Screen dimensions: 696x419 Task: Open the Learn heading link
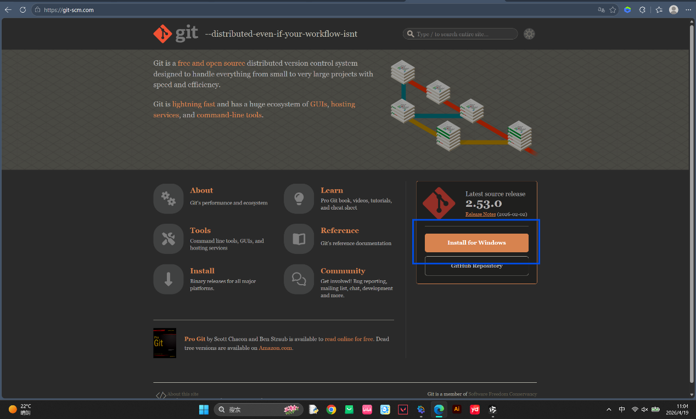tap(332, 190)
